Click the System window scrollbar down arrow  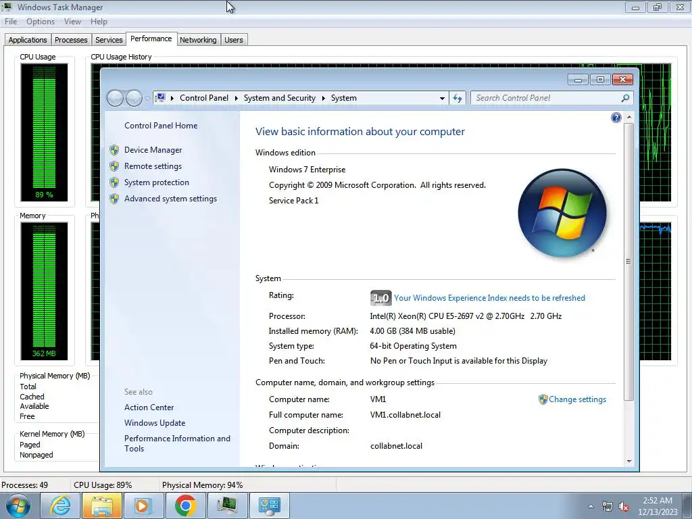click(629, 461)
